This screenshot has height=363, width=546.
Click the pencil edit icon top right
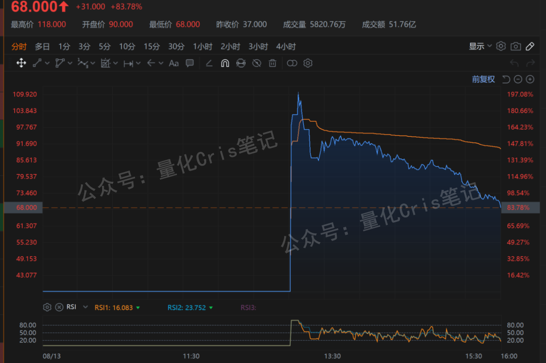tap(530, 46)
